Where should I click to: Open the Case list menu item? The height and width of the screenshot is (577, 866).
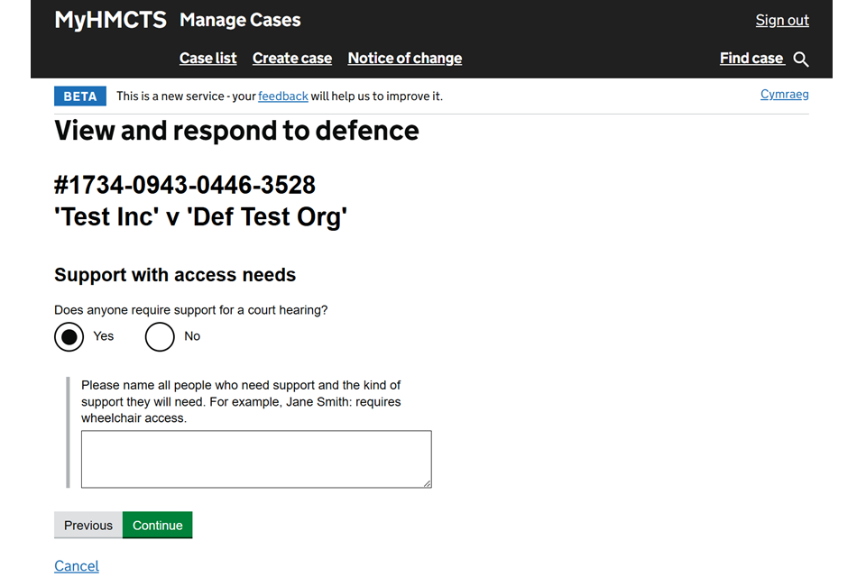tap(207, 59)
